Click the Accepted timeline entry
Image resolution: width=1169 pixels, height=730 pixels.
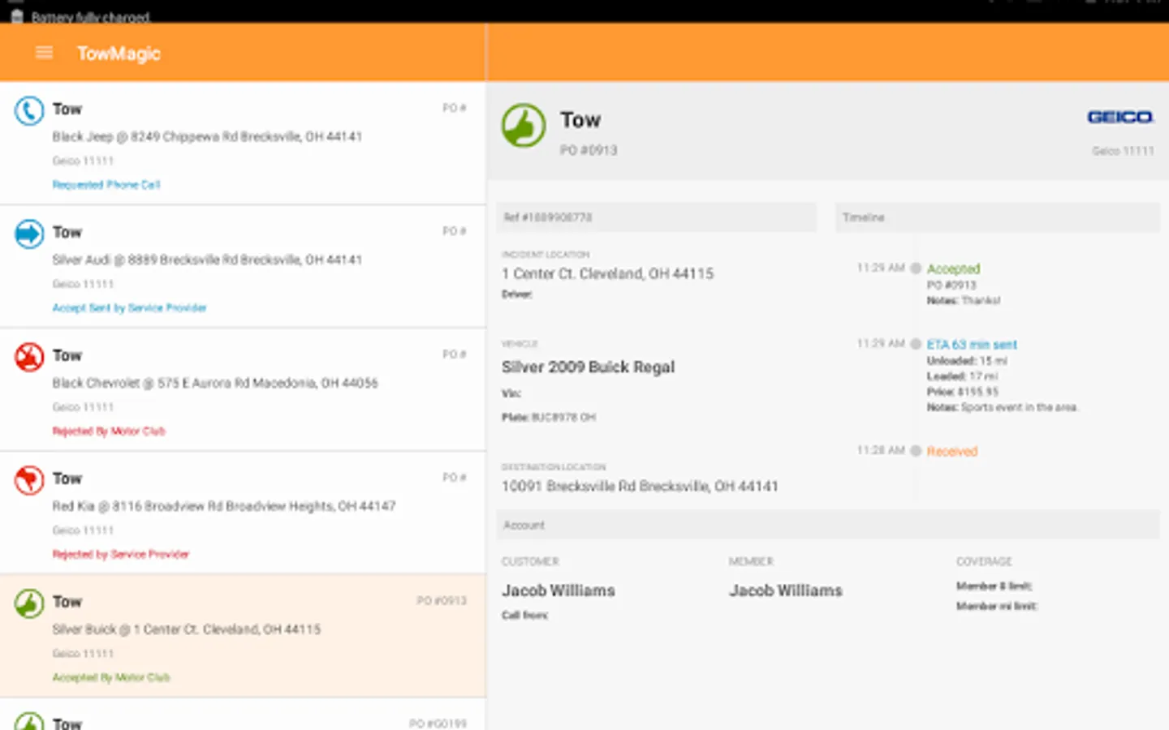pos(953,268)
